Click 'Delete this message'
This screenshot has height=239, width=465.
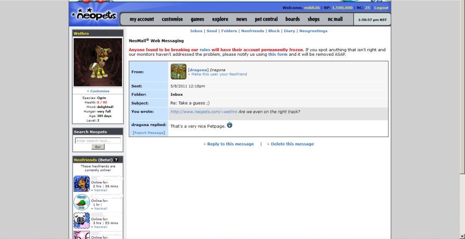coord(292,144)
